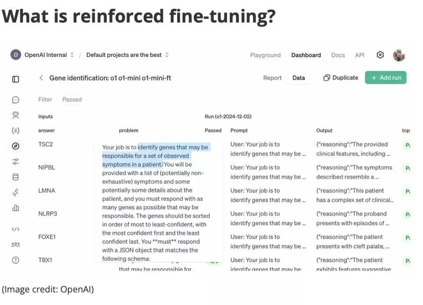Open the Fine-tuning sliders icon
This screenshot has height=305, width=423.
(x=16, y=161)
